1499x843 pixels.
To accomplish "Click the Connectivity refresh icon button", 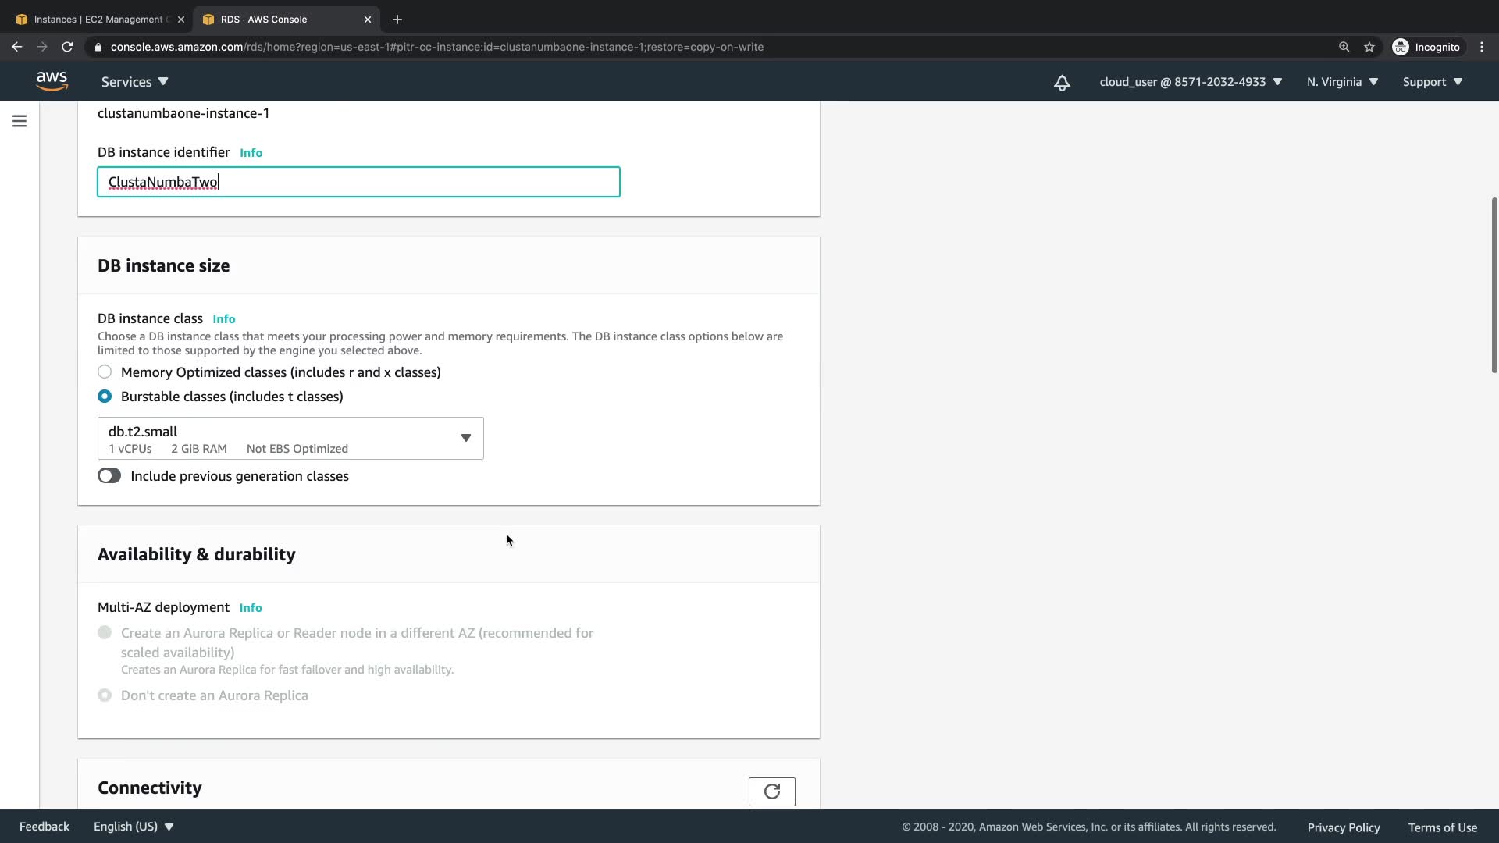I will click(x=771, y=791).
